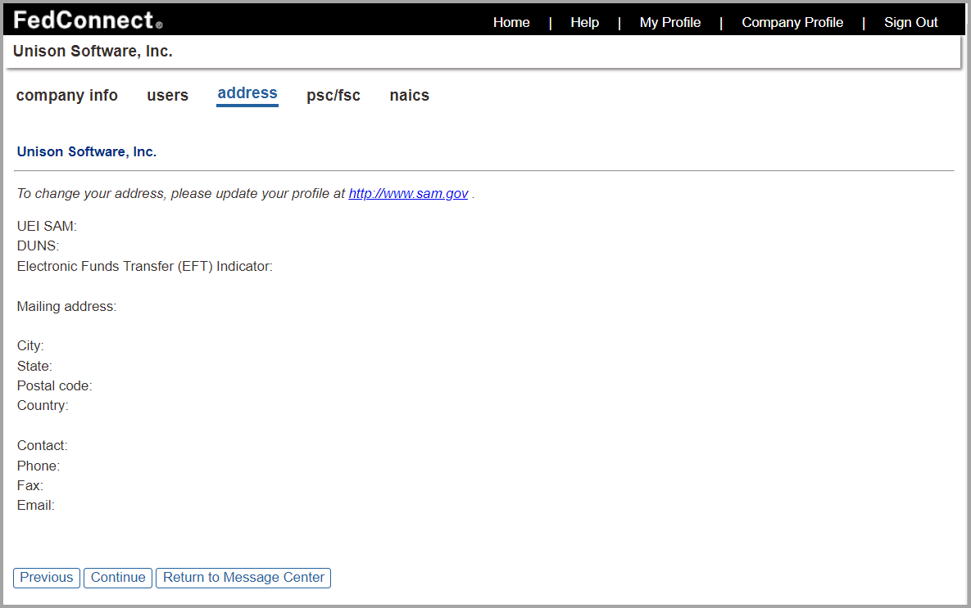Switch to the users tab

click(167, 96)
